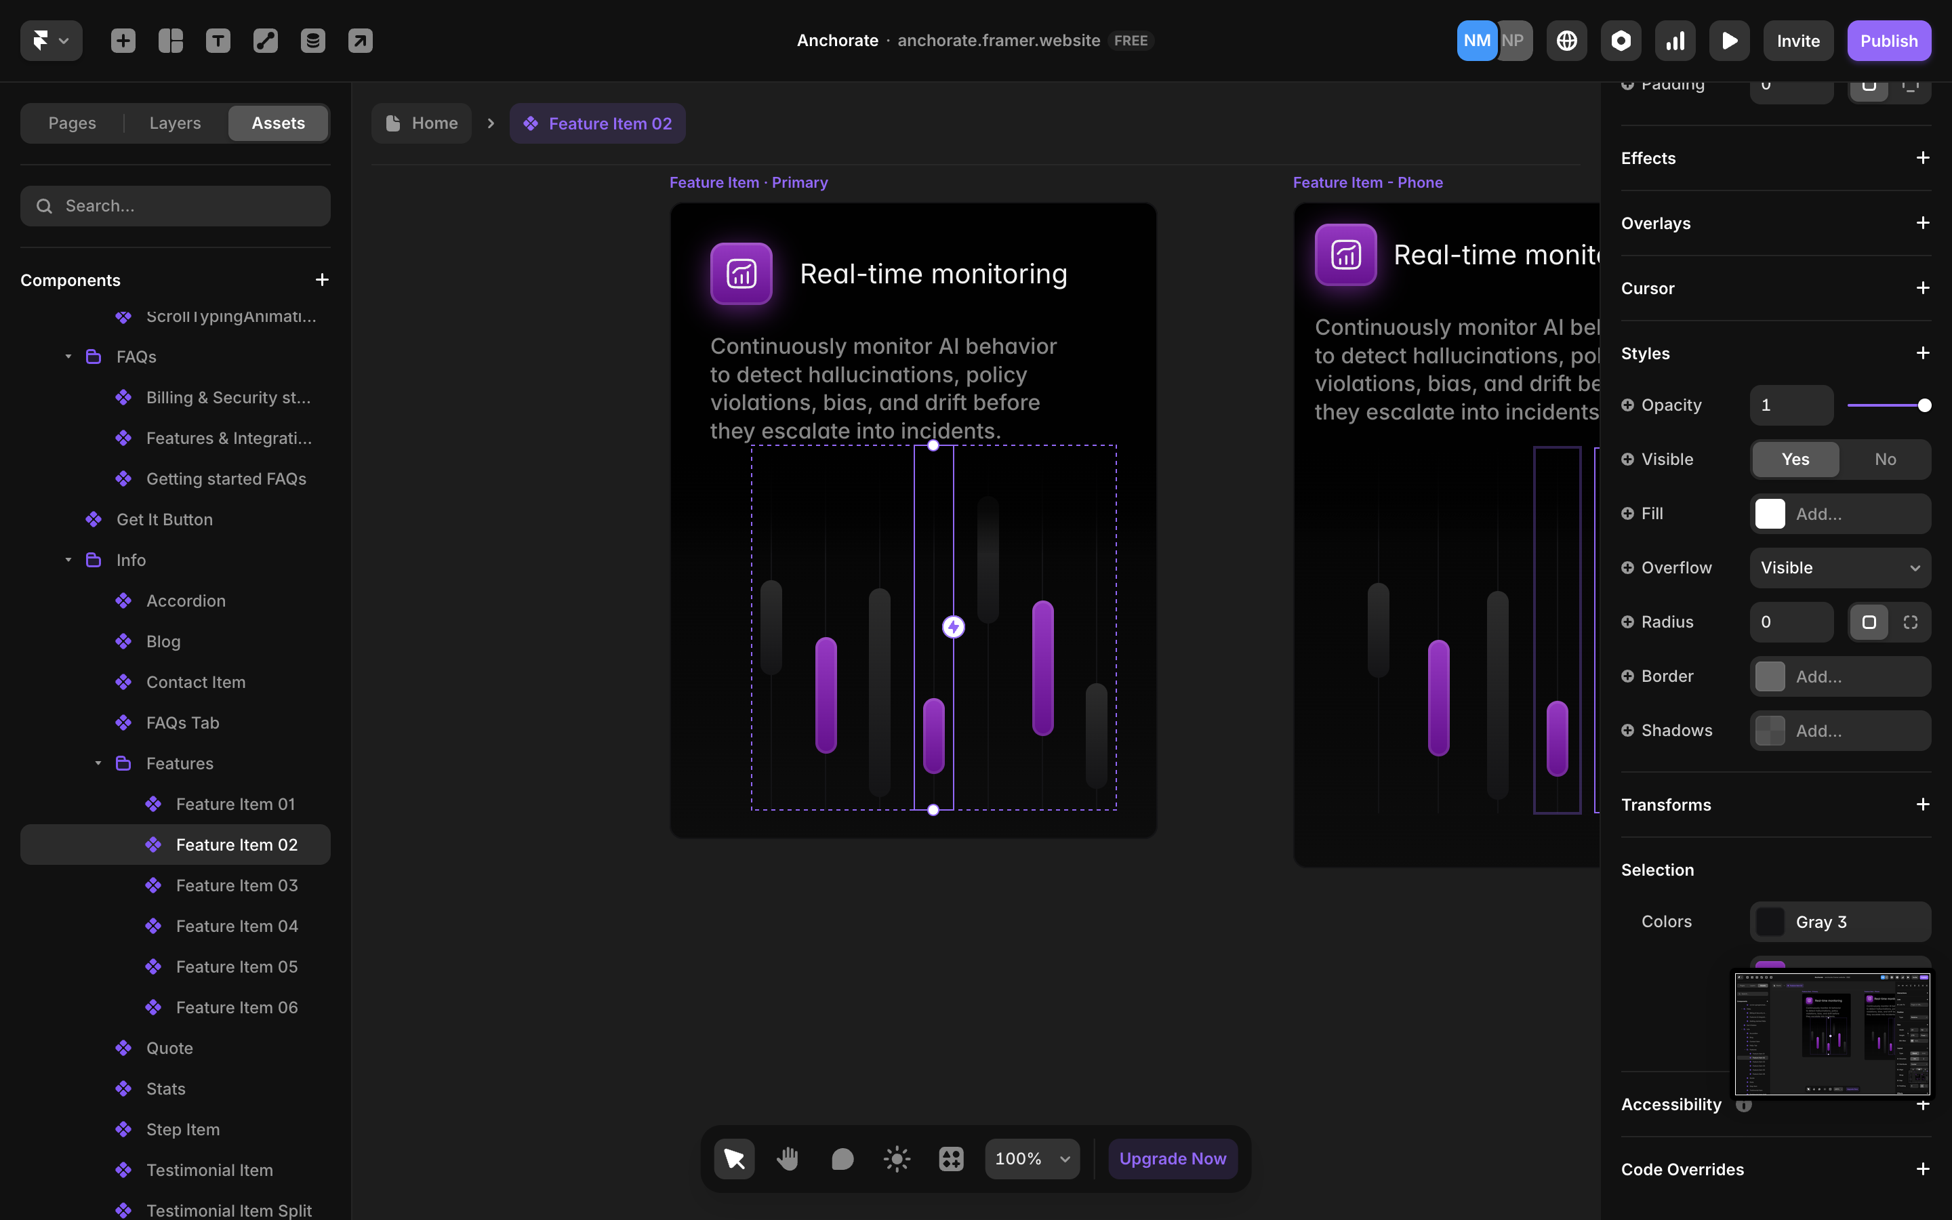Click the white Fill color swatch
The image size is (1952, 1220).
click(1770, 514)
